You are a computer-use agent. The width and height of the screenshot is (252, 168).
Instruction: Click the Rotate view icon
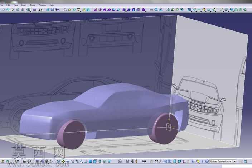(x=72, y=161)
